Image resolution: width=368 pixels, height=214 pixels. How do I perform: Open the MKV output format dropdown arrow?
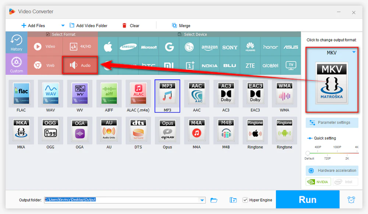pyautogui.click(x=354, y=52)
